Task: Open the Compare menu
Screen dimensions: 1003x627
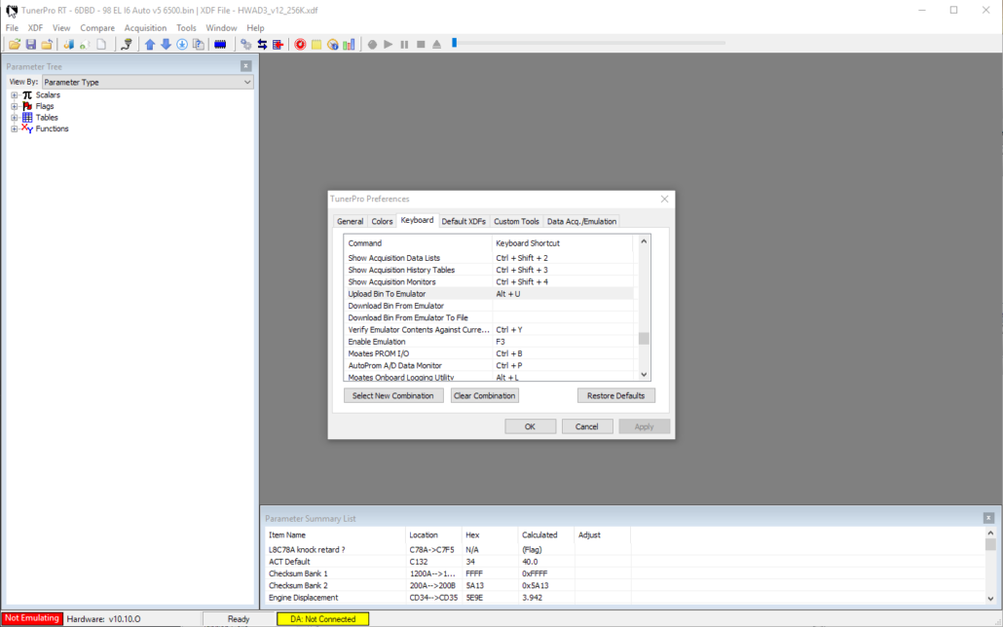Action: pyautogui.click(x=97, y=27)
